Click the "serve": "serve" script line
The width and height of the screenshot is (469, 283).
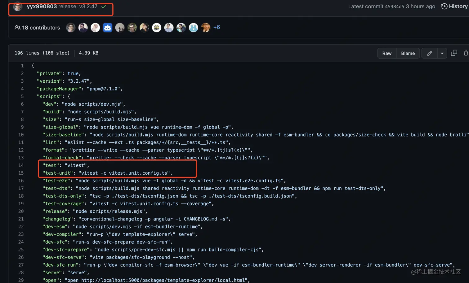pyautogui.click(x=66, y=273)
